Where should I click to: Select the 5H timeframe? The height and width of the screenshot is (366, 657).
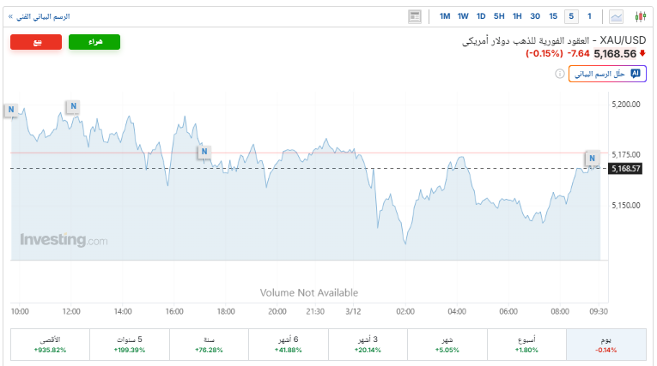pyautogui.click(x=499, y=16)
